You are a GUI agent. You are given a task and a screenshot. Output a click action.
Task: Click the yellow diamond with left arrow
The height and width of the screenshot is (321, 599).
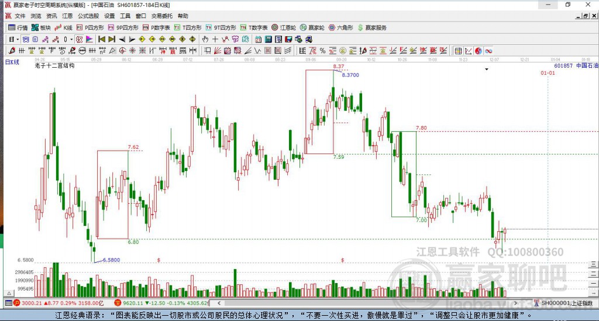point(142,39)
